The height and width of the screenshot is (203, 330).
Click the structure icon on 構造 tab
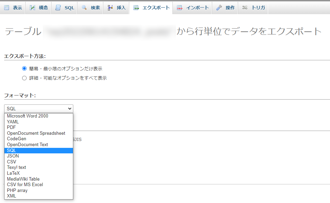(x=32, y=8)
